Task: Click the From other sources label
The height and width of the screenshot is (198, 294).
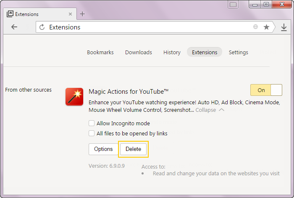Action: click(28, 90)
